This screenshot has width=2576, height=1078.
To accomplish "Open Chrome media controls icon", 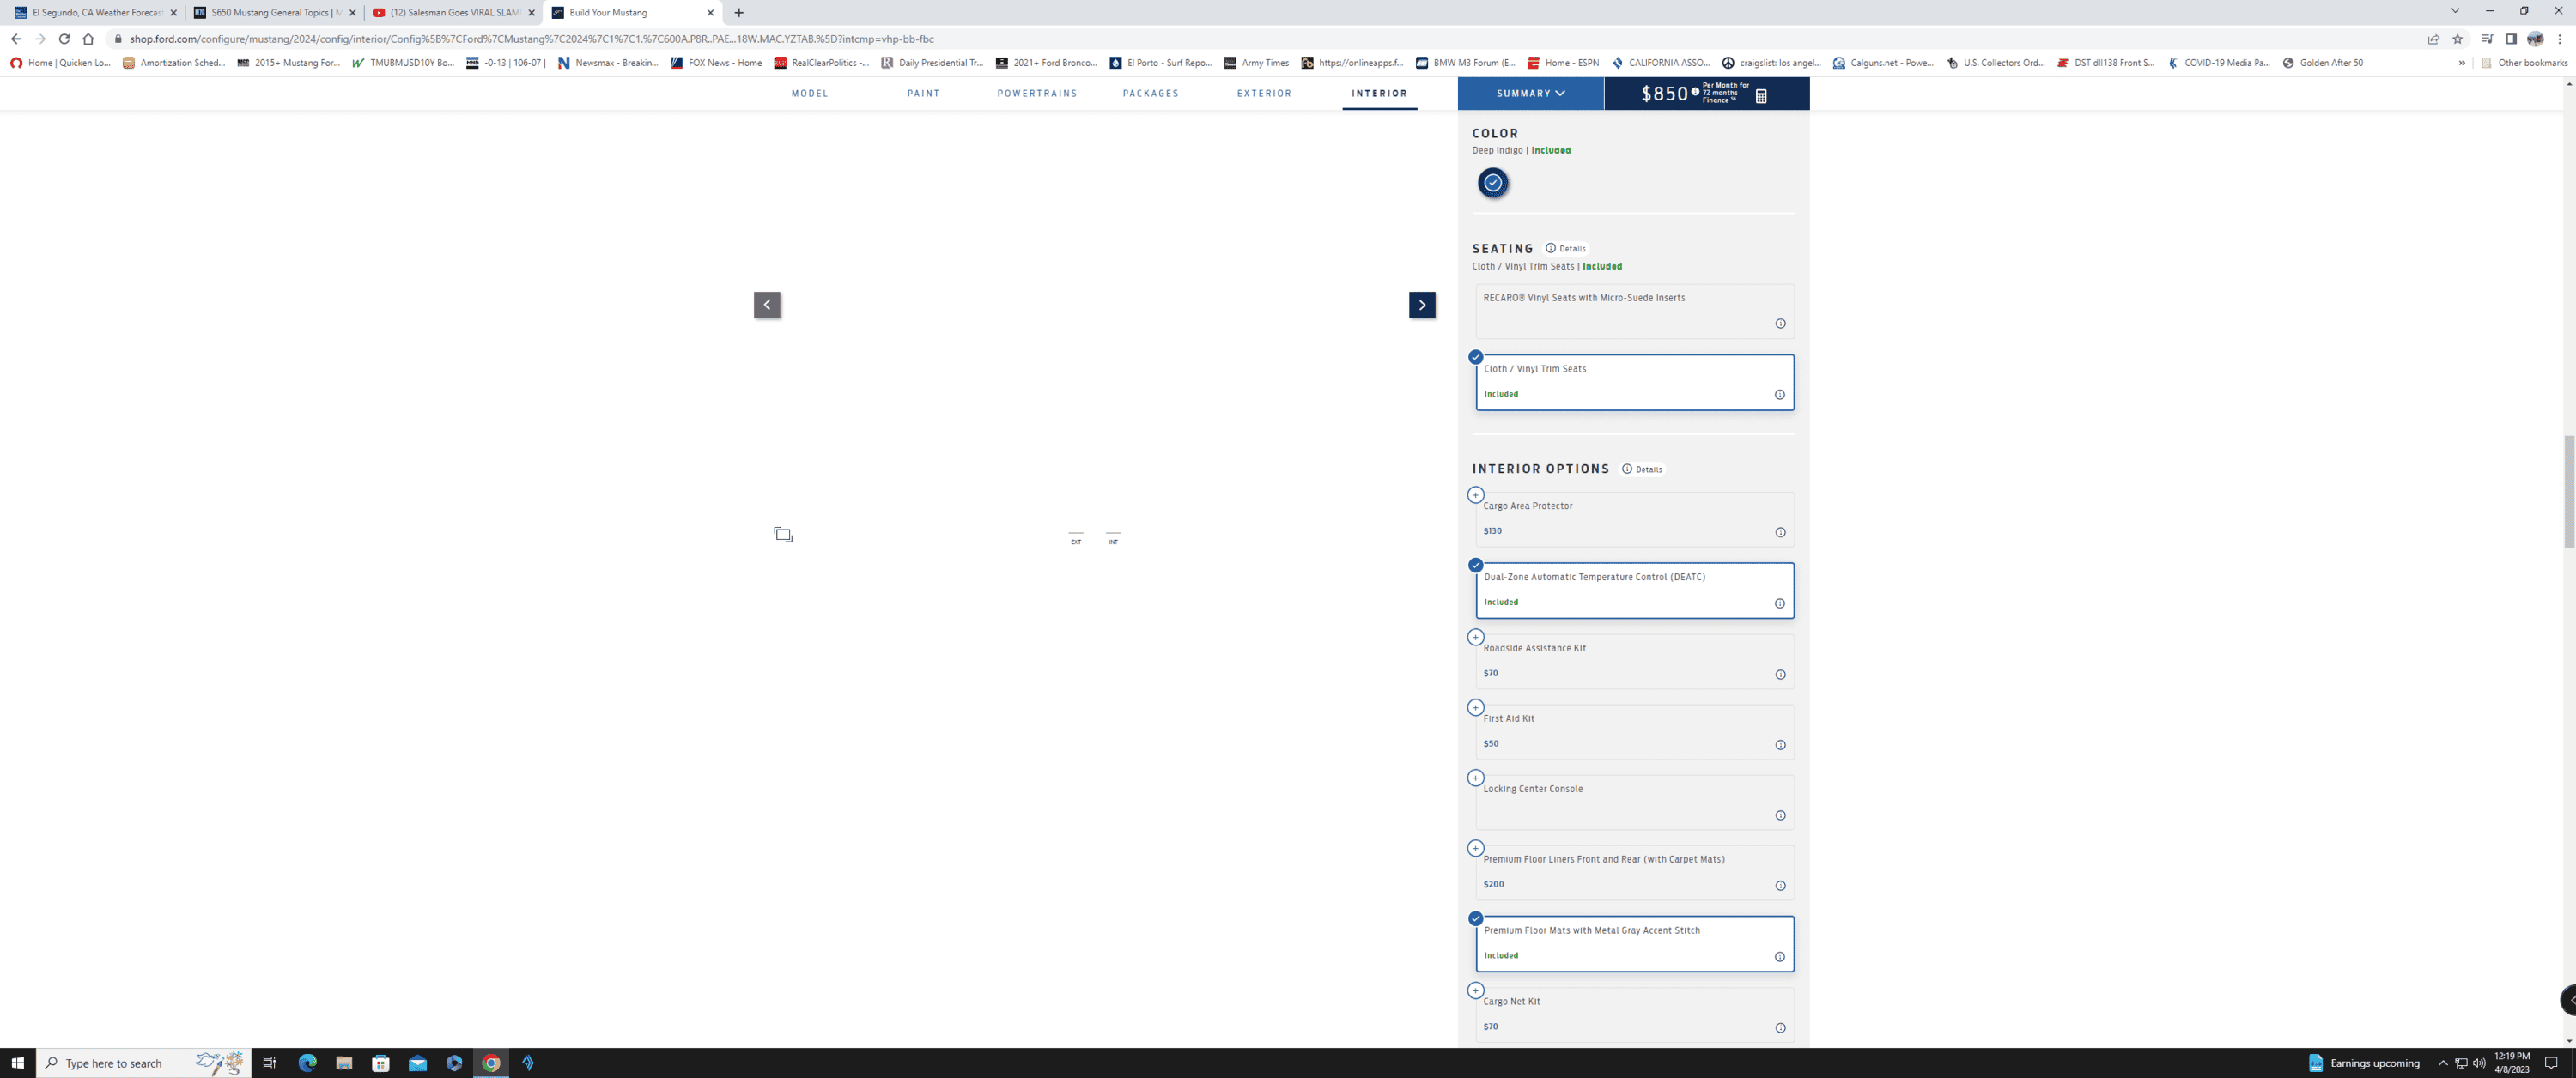I will [x=2487, y=39].
